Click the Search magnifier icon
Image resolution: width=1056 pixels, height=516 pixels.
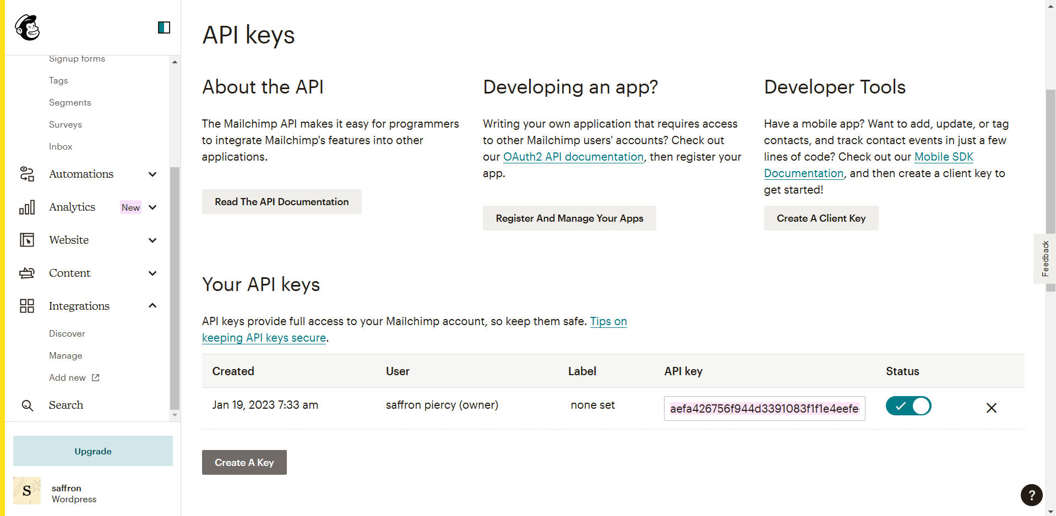click(x=27, y=405)
